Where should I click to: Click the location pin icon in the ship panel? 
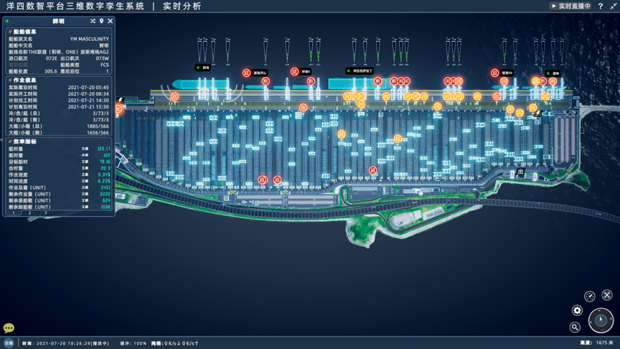[101, 22]
